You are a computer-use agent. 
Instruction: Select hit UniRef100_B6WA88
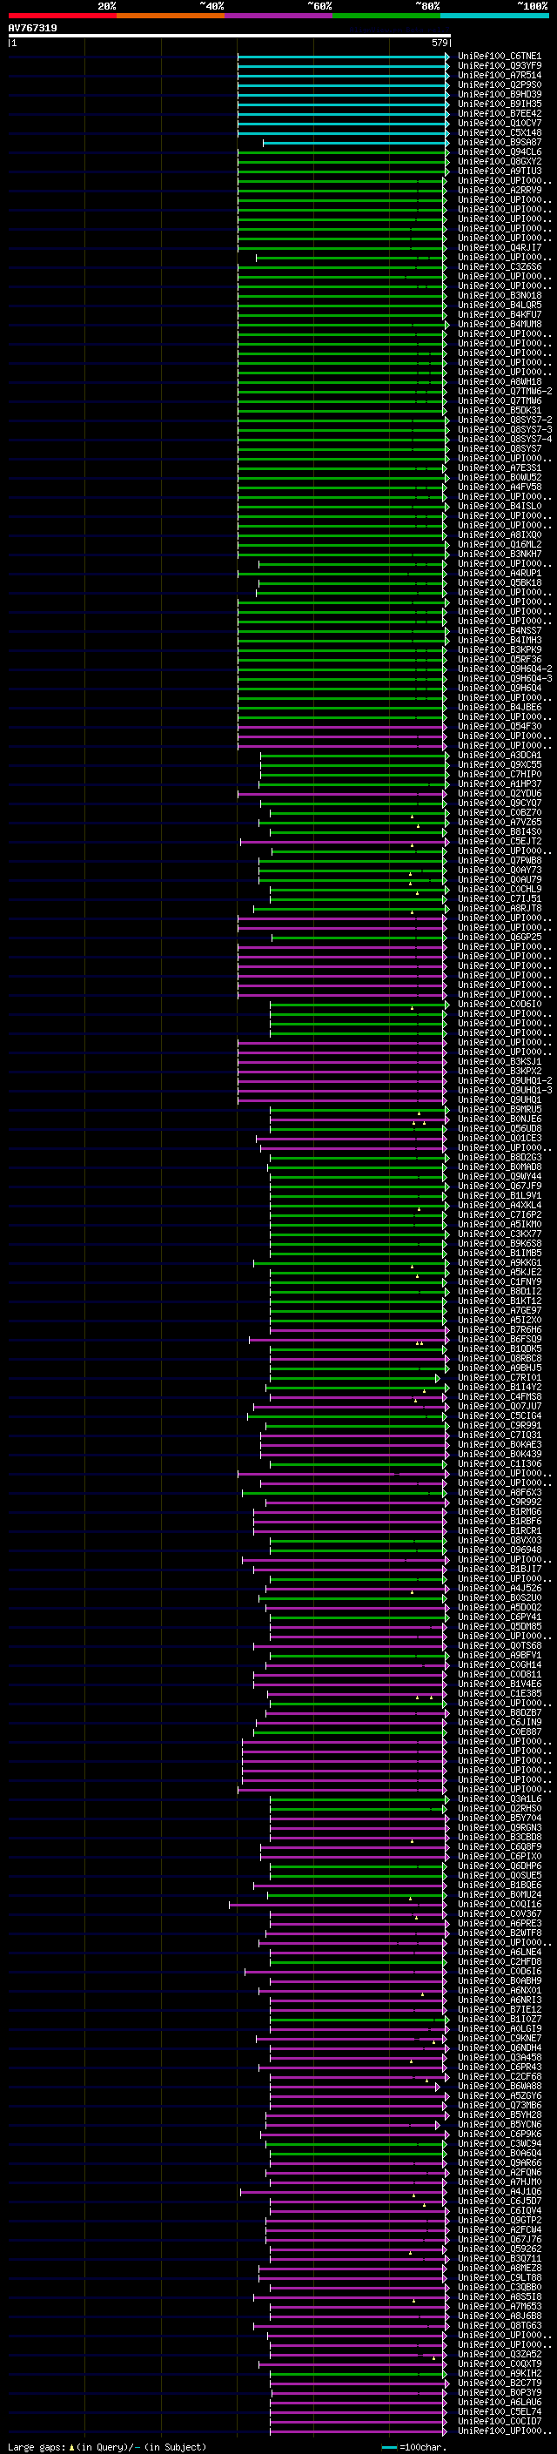(499, 2085)
